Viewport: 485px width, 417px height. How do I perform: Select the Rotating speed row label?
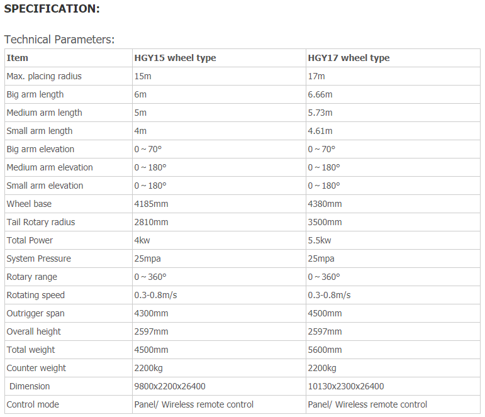point(36,295)
